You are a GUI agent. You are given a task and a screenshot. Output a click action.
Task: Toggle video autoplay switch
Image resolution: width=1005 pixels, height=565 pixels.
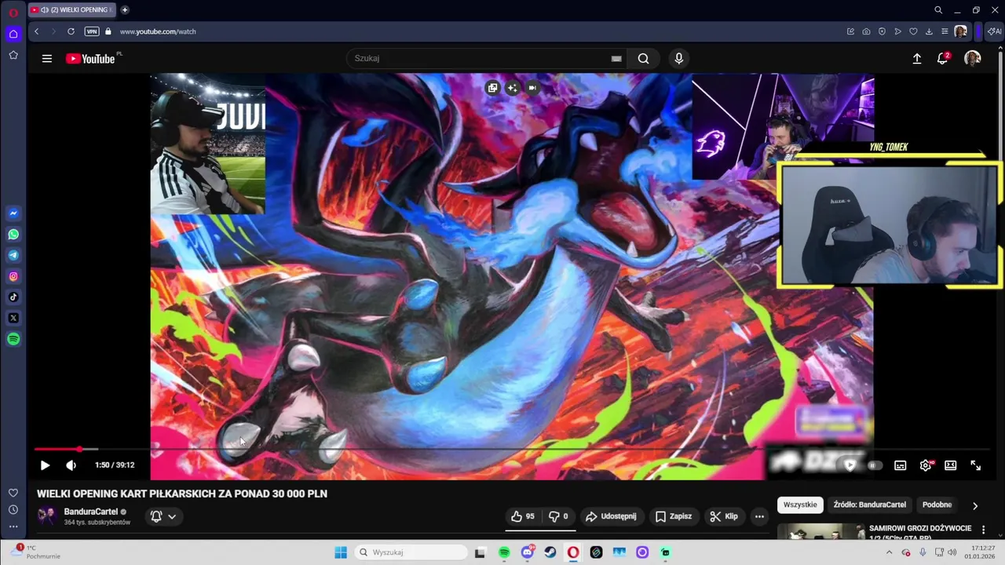point(874,465)
